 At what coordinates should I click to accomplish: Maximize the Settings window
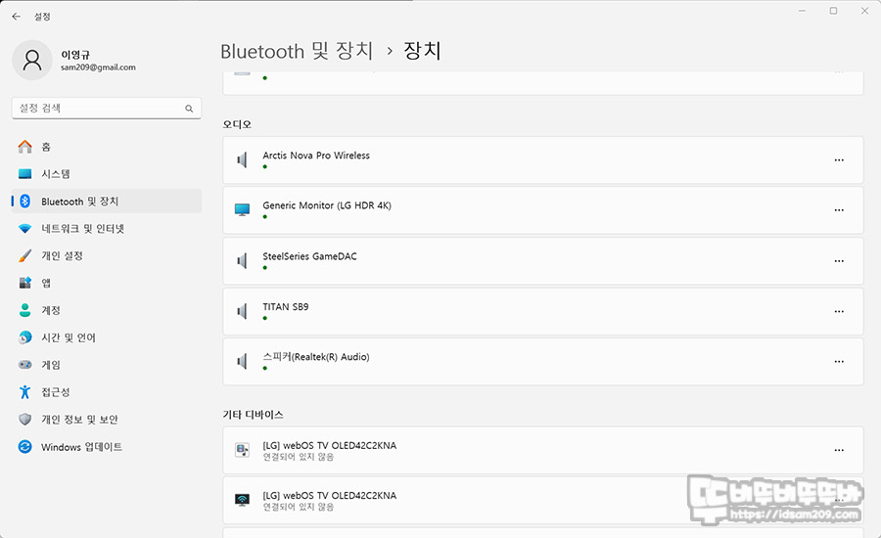pyautogui.click(x=833, y=11)
